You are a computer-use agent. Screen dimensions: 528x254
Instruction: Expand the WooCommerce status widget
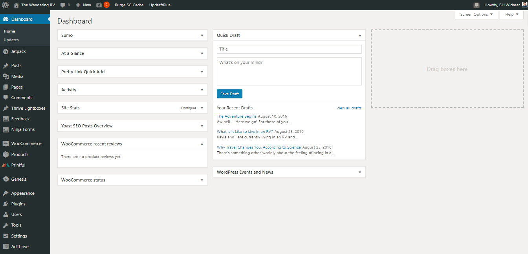pyautogui.click(x=202, y=180)
